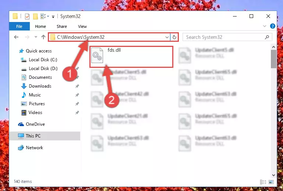This screenshot has width=283, height=191.
Task: Select the fds.dll file icon
Action: 97,55
